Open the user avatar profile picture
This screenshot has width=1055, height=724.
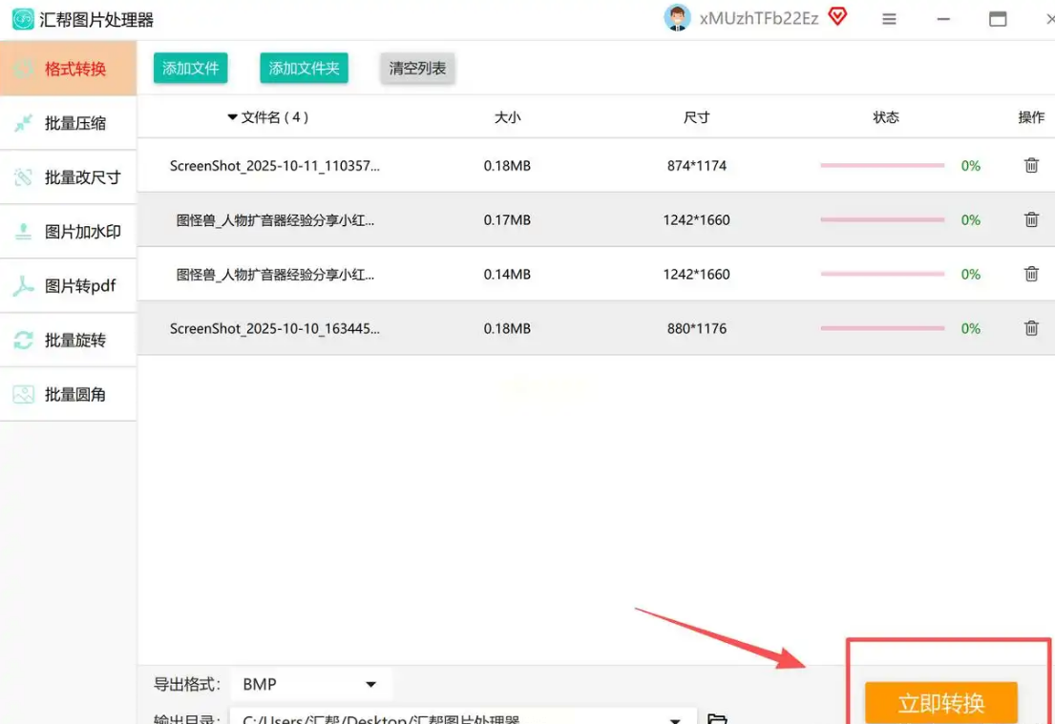tap(677, 18)
